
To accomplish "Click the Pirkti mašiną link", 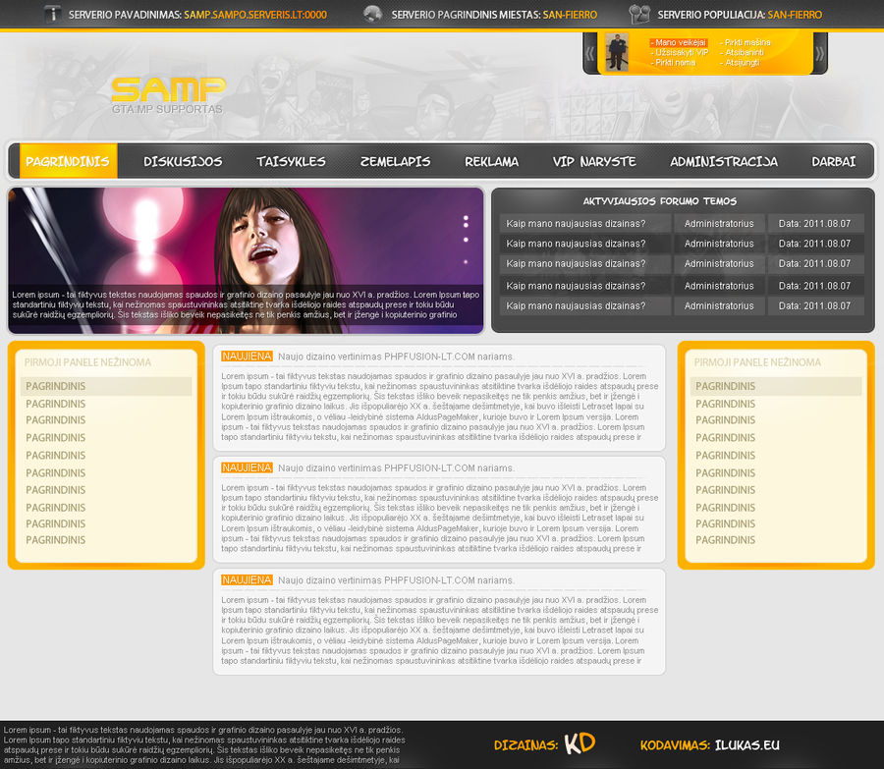I will pos(745,43).
